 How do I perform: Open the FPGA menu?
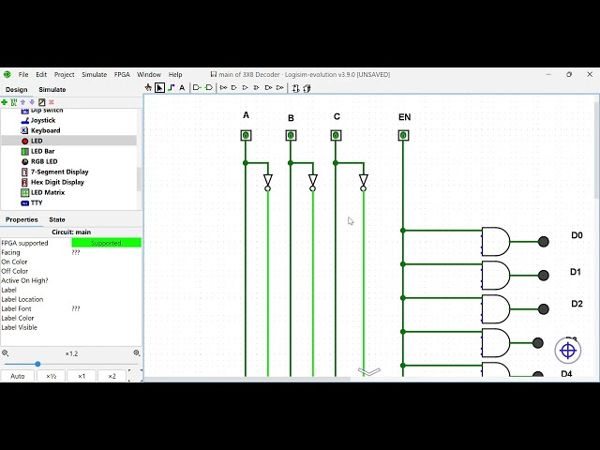point(122,75)
